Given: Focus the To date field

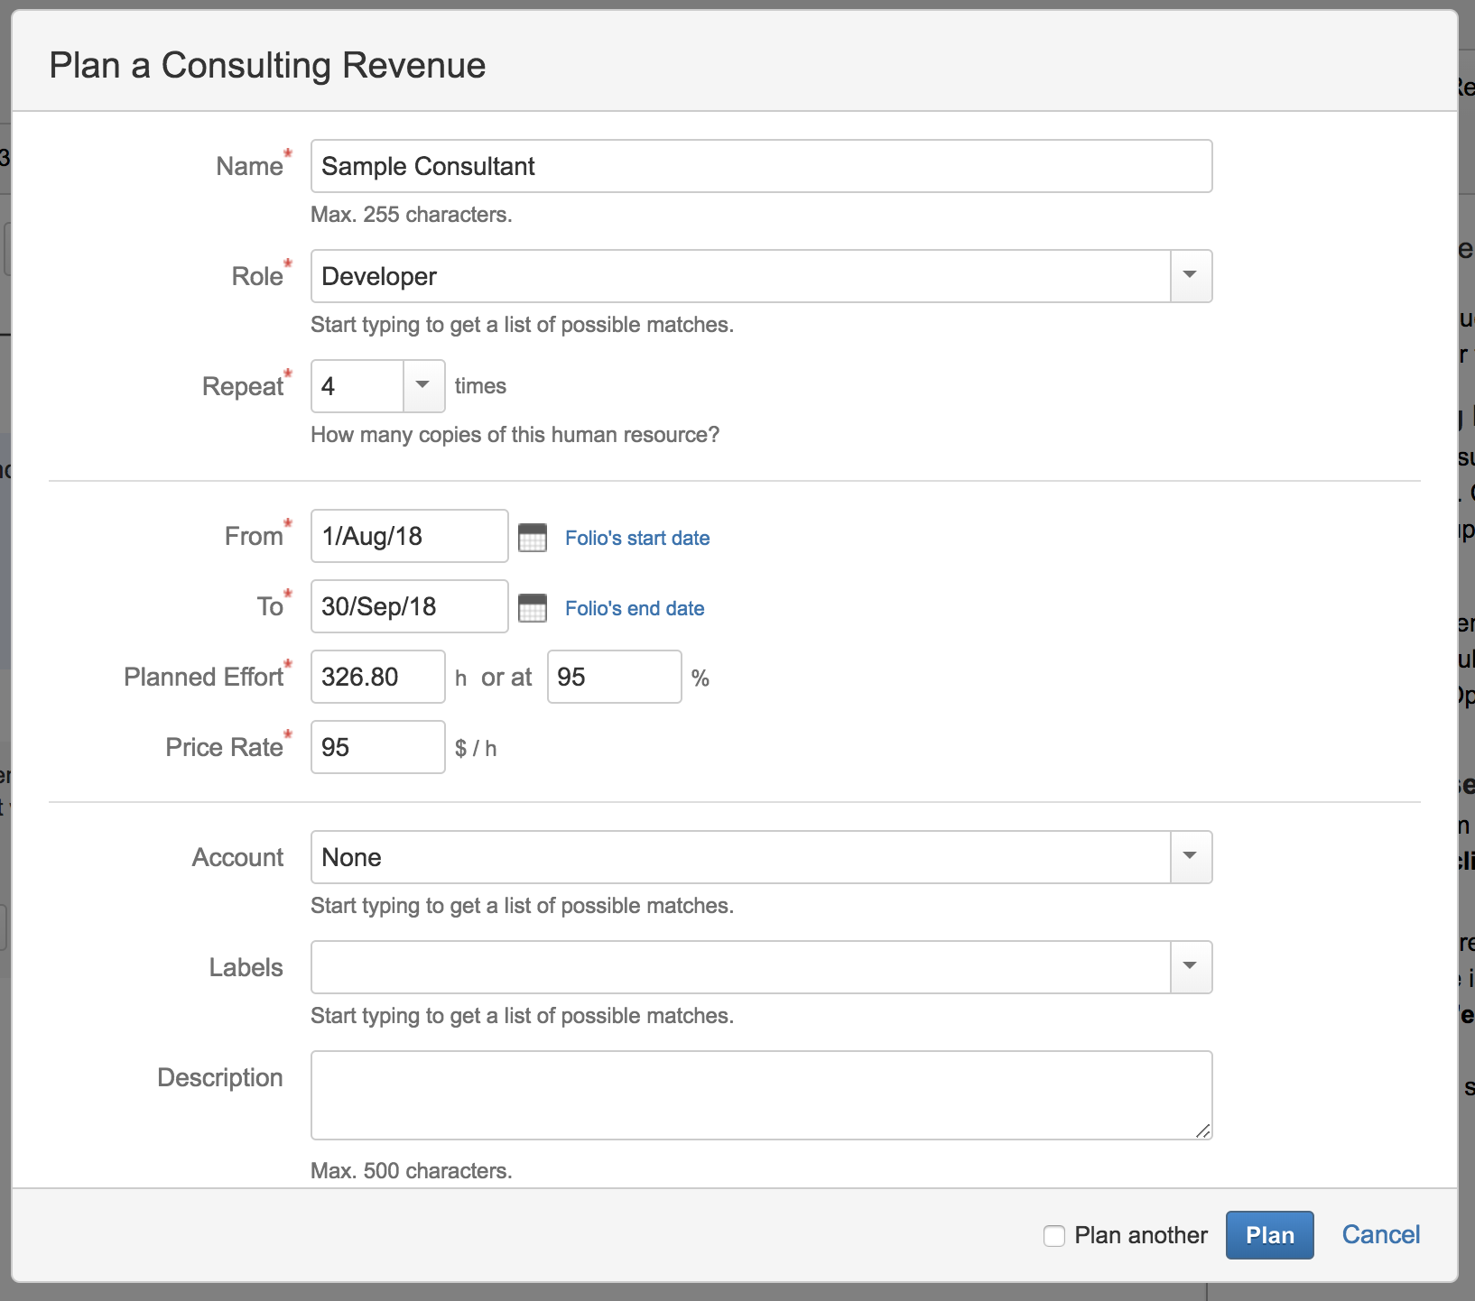Looking at the screenshot, I should (409, 606).
